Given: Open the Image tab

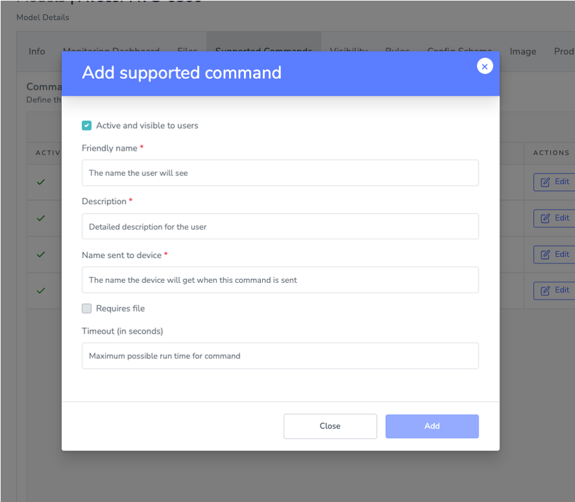Looking at the screenshot, I should 523,51.
